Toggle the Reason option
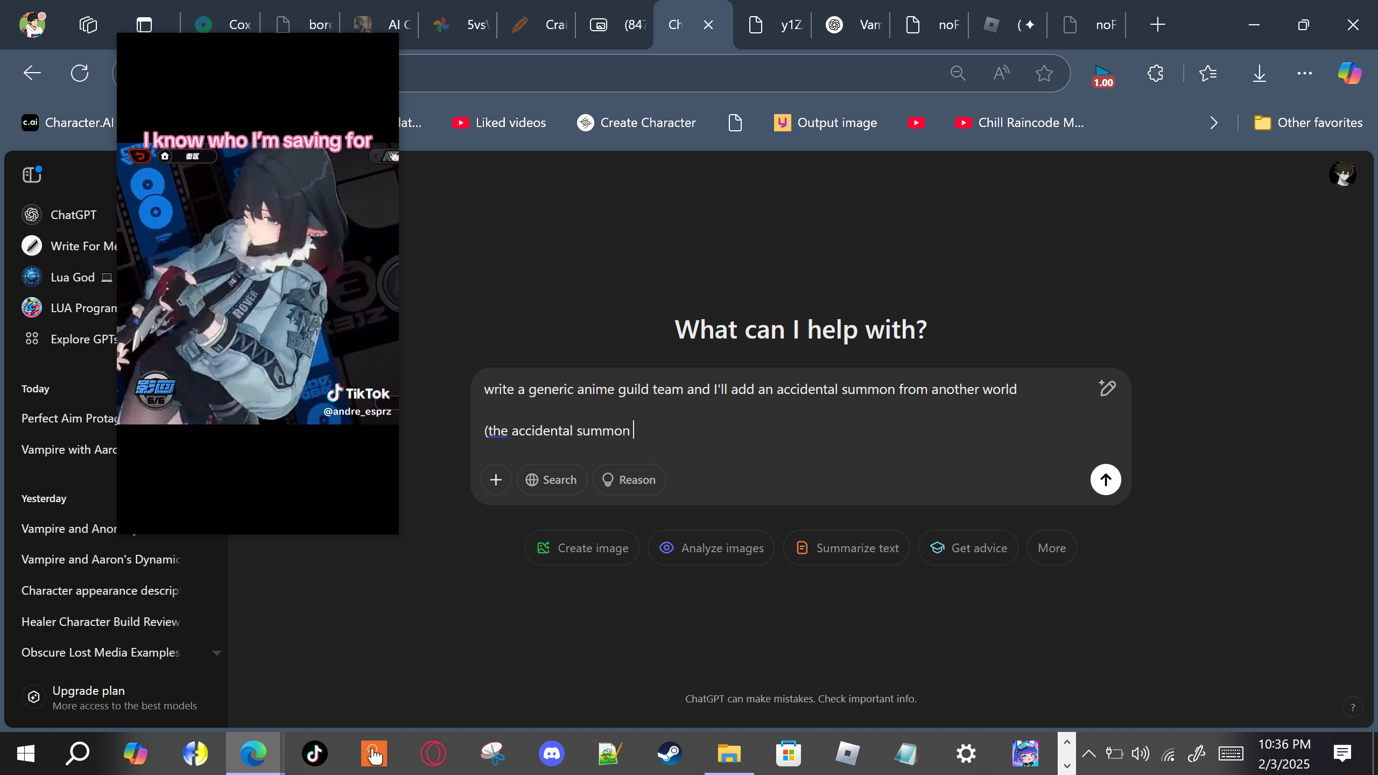The width and height of the screenshot is (1378, 775). point(629,480)
